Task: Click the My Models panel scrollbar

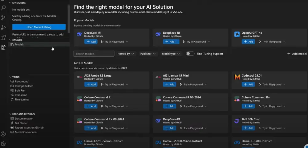Action: [69, 19]
